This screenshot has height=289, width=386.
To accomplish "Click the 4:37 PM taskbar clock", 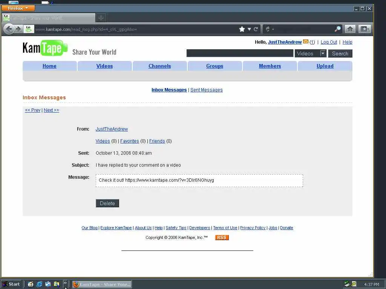I will tap(371, 284).
